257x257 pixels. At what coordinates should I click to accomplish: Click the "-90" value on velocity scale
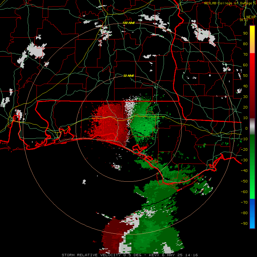tap(244, 223)
